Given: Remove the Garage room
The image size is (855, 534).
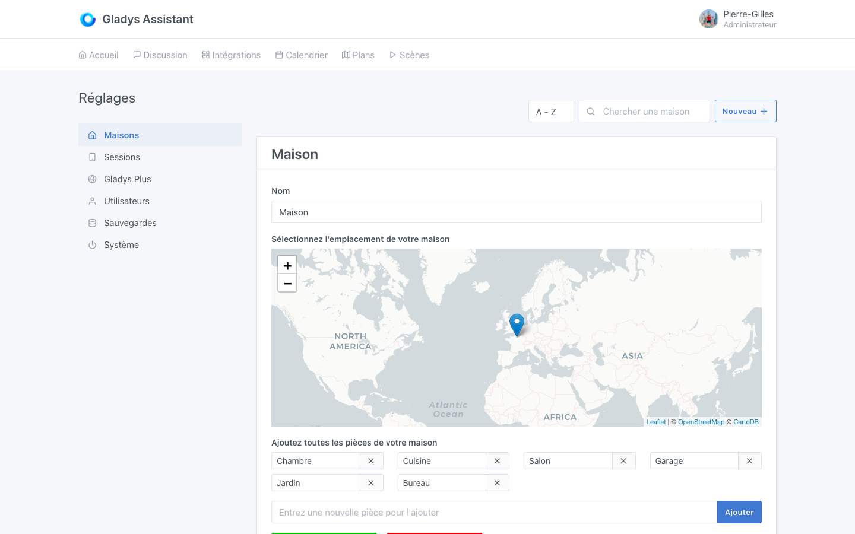Looking at the screenshot, I should pyautogui.click(x=749, y=460).
